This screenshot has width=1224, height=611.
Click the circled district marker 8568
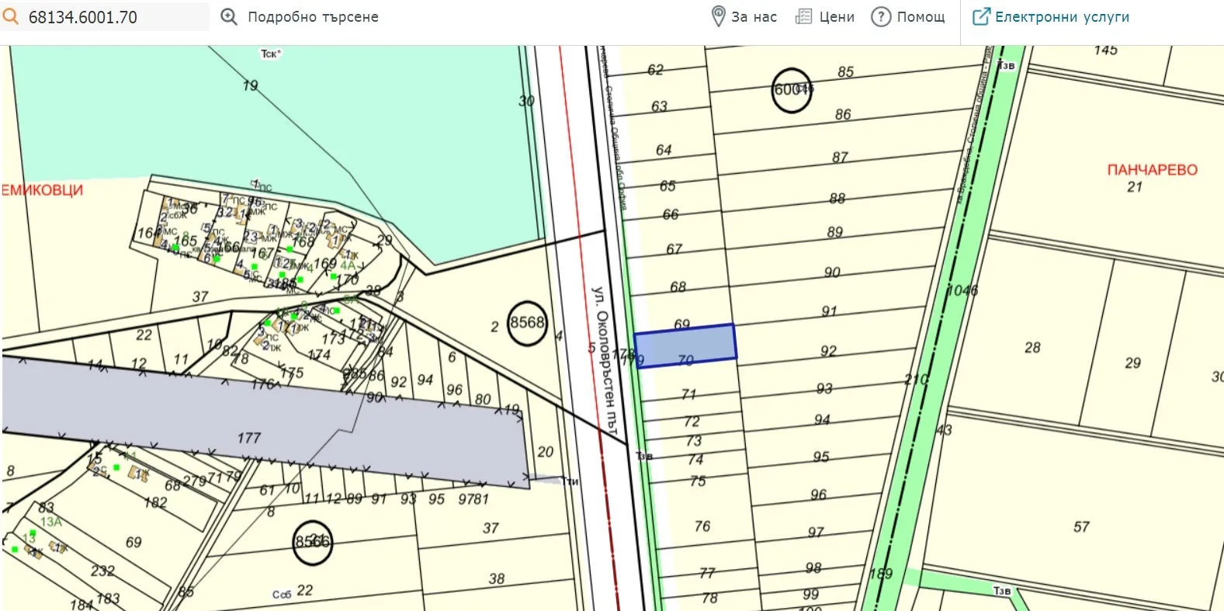click(527, 322)
